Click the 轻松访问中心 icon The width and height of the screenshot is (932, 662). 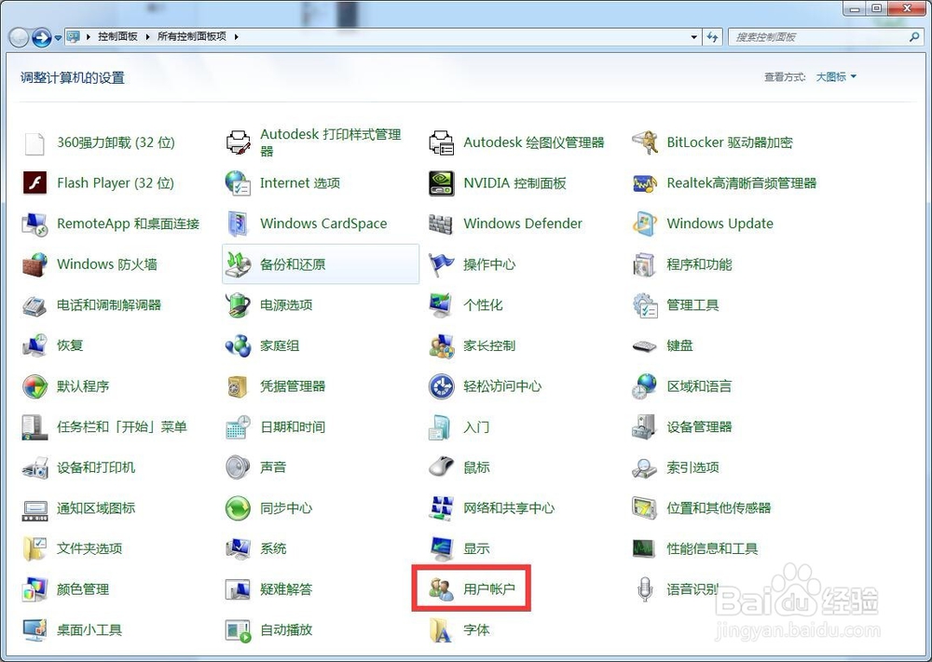[x=441, y=386]
